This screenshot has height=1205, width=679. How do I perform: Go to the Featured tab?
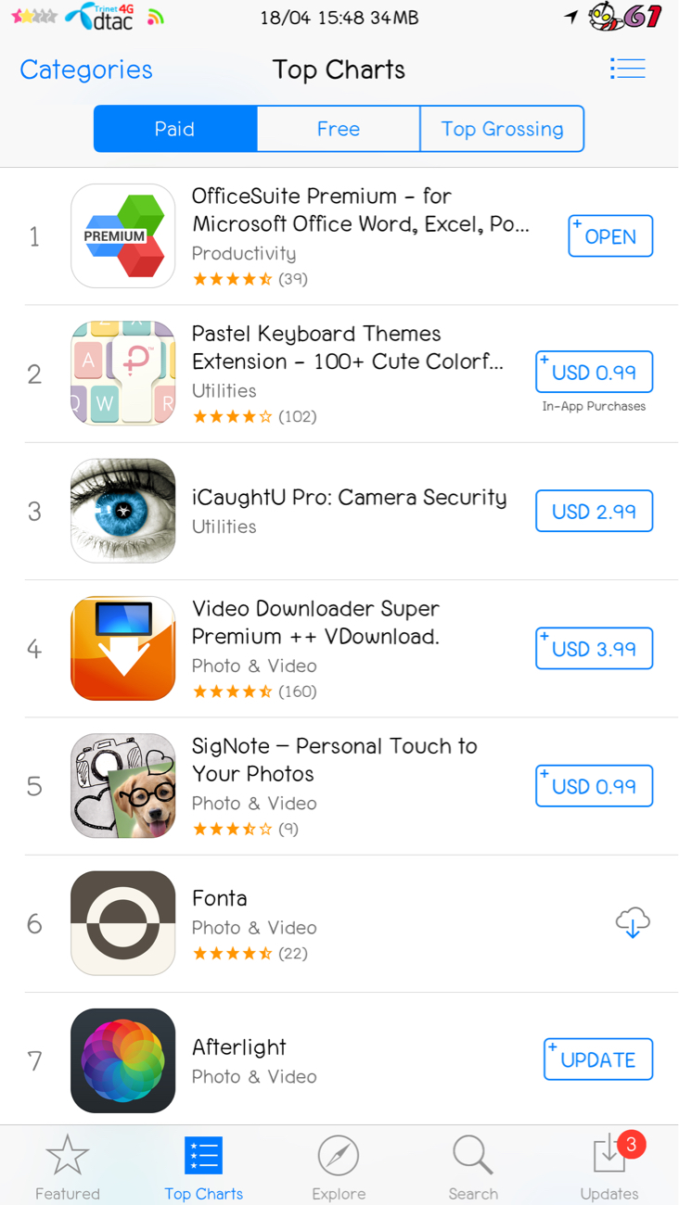point(67,1166)
